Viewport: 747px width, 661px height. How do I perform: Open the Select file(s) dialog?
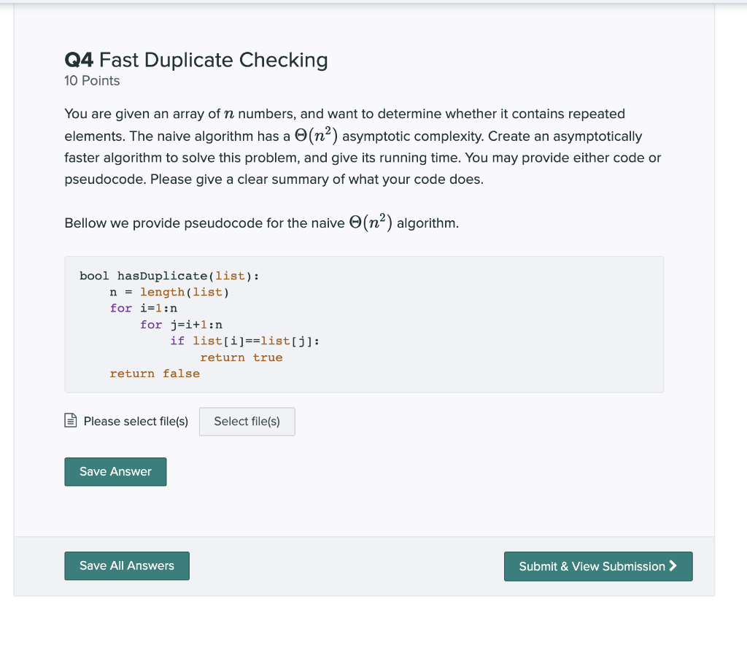click(247, 421)
